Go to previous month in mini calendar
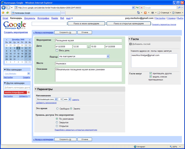The image size is (185, 149). [x=6, y=40]
